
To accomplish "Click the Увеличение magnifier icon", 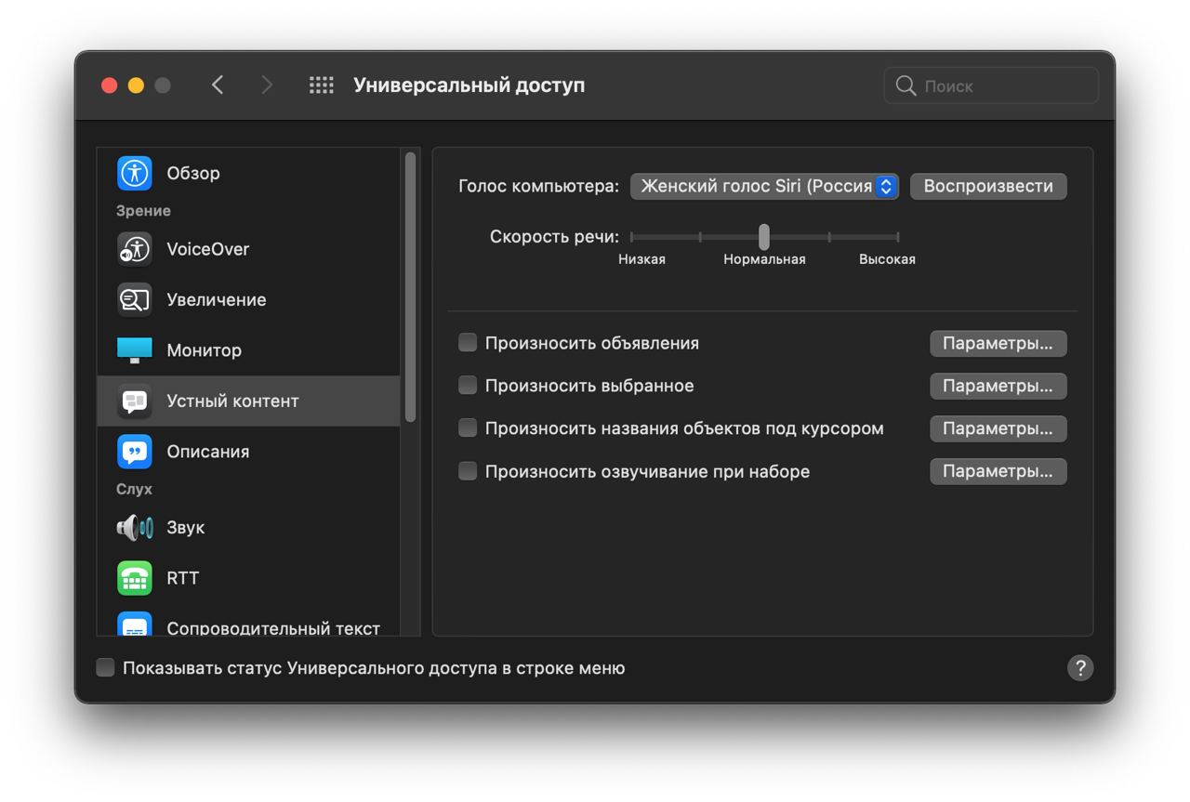I will click(x=135, y=299).
